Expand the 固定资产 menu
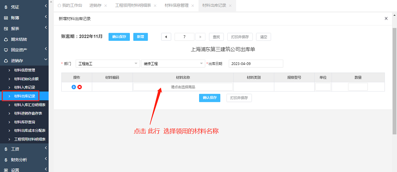Image resolution: width=397 pixels, height=172 pixels. pos(46,49)
